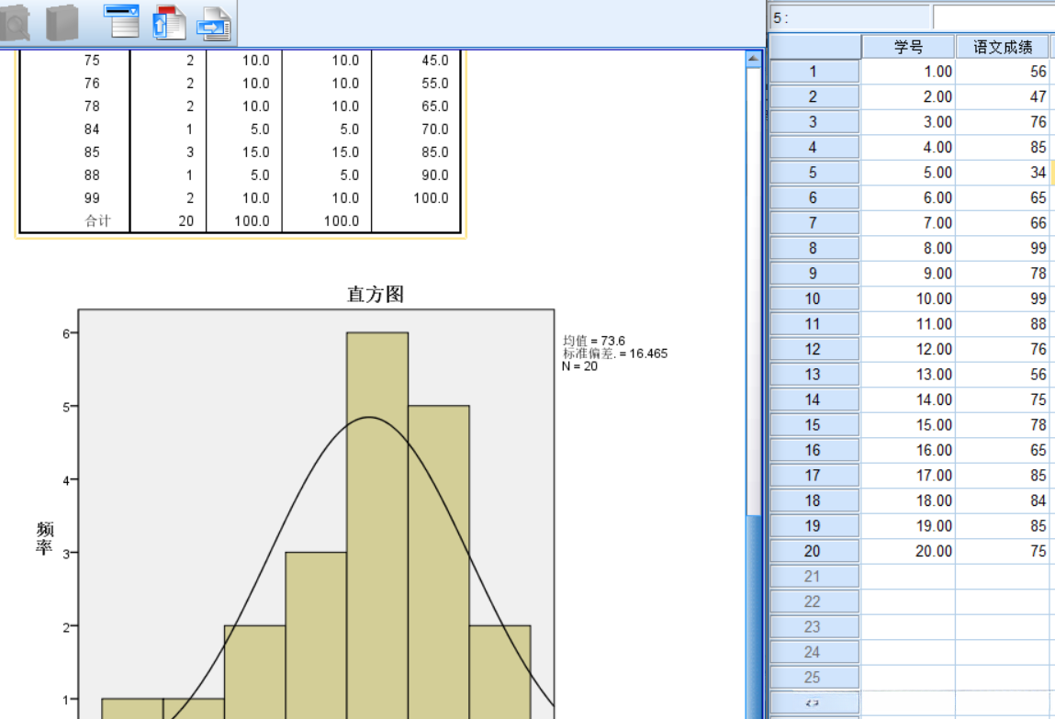Click score 99 in row 8

(1003, 248)
